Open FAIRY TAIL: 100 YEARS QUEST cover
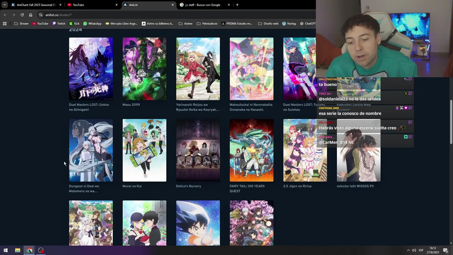Image resolution: width=453 pixels, height=255 pixels. tap(252, 150)
